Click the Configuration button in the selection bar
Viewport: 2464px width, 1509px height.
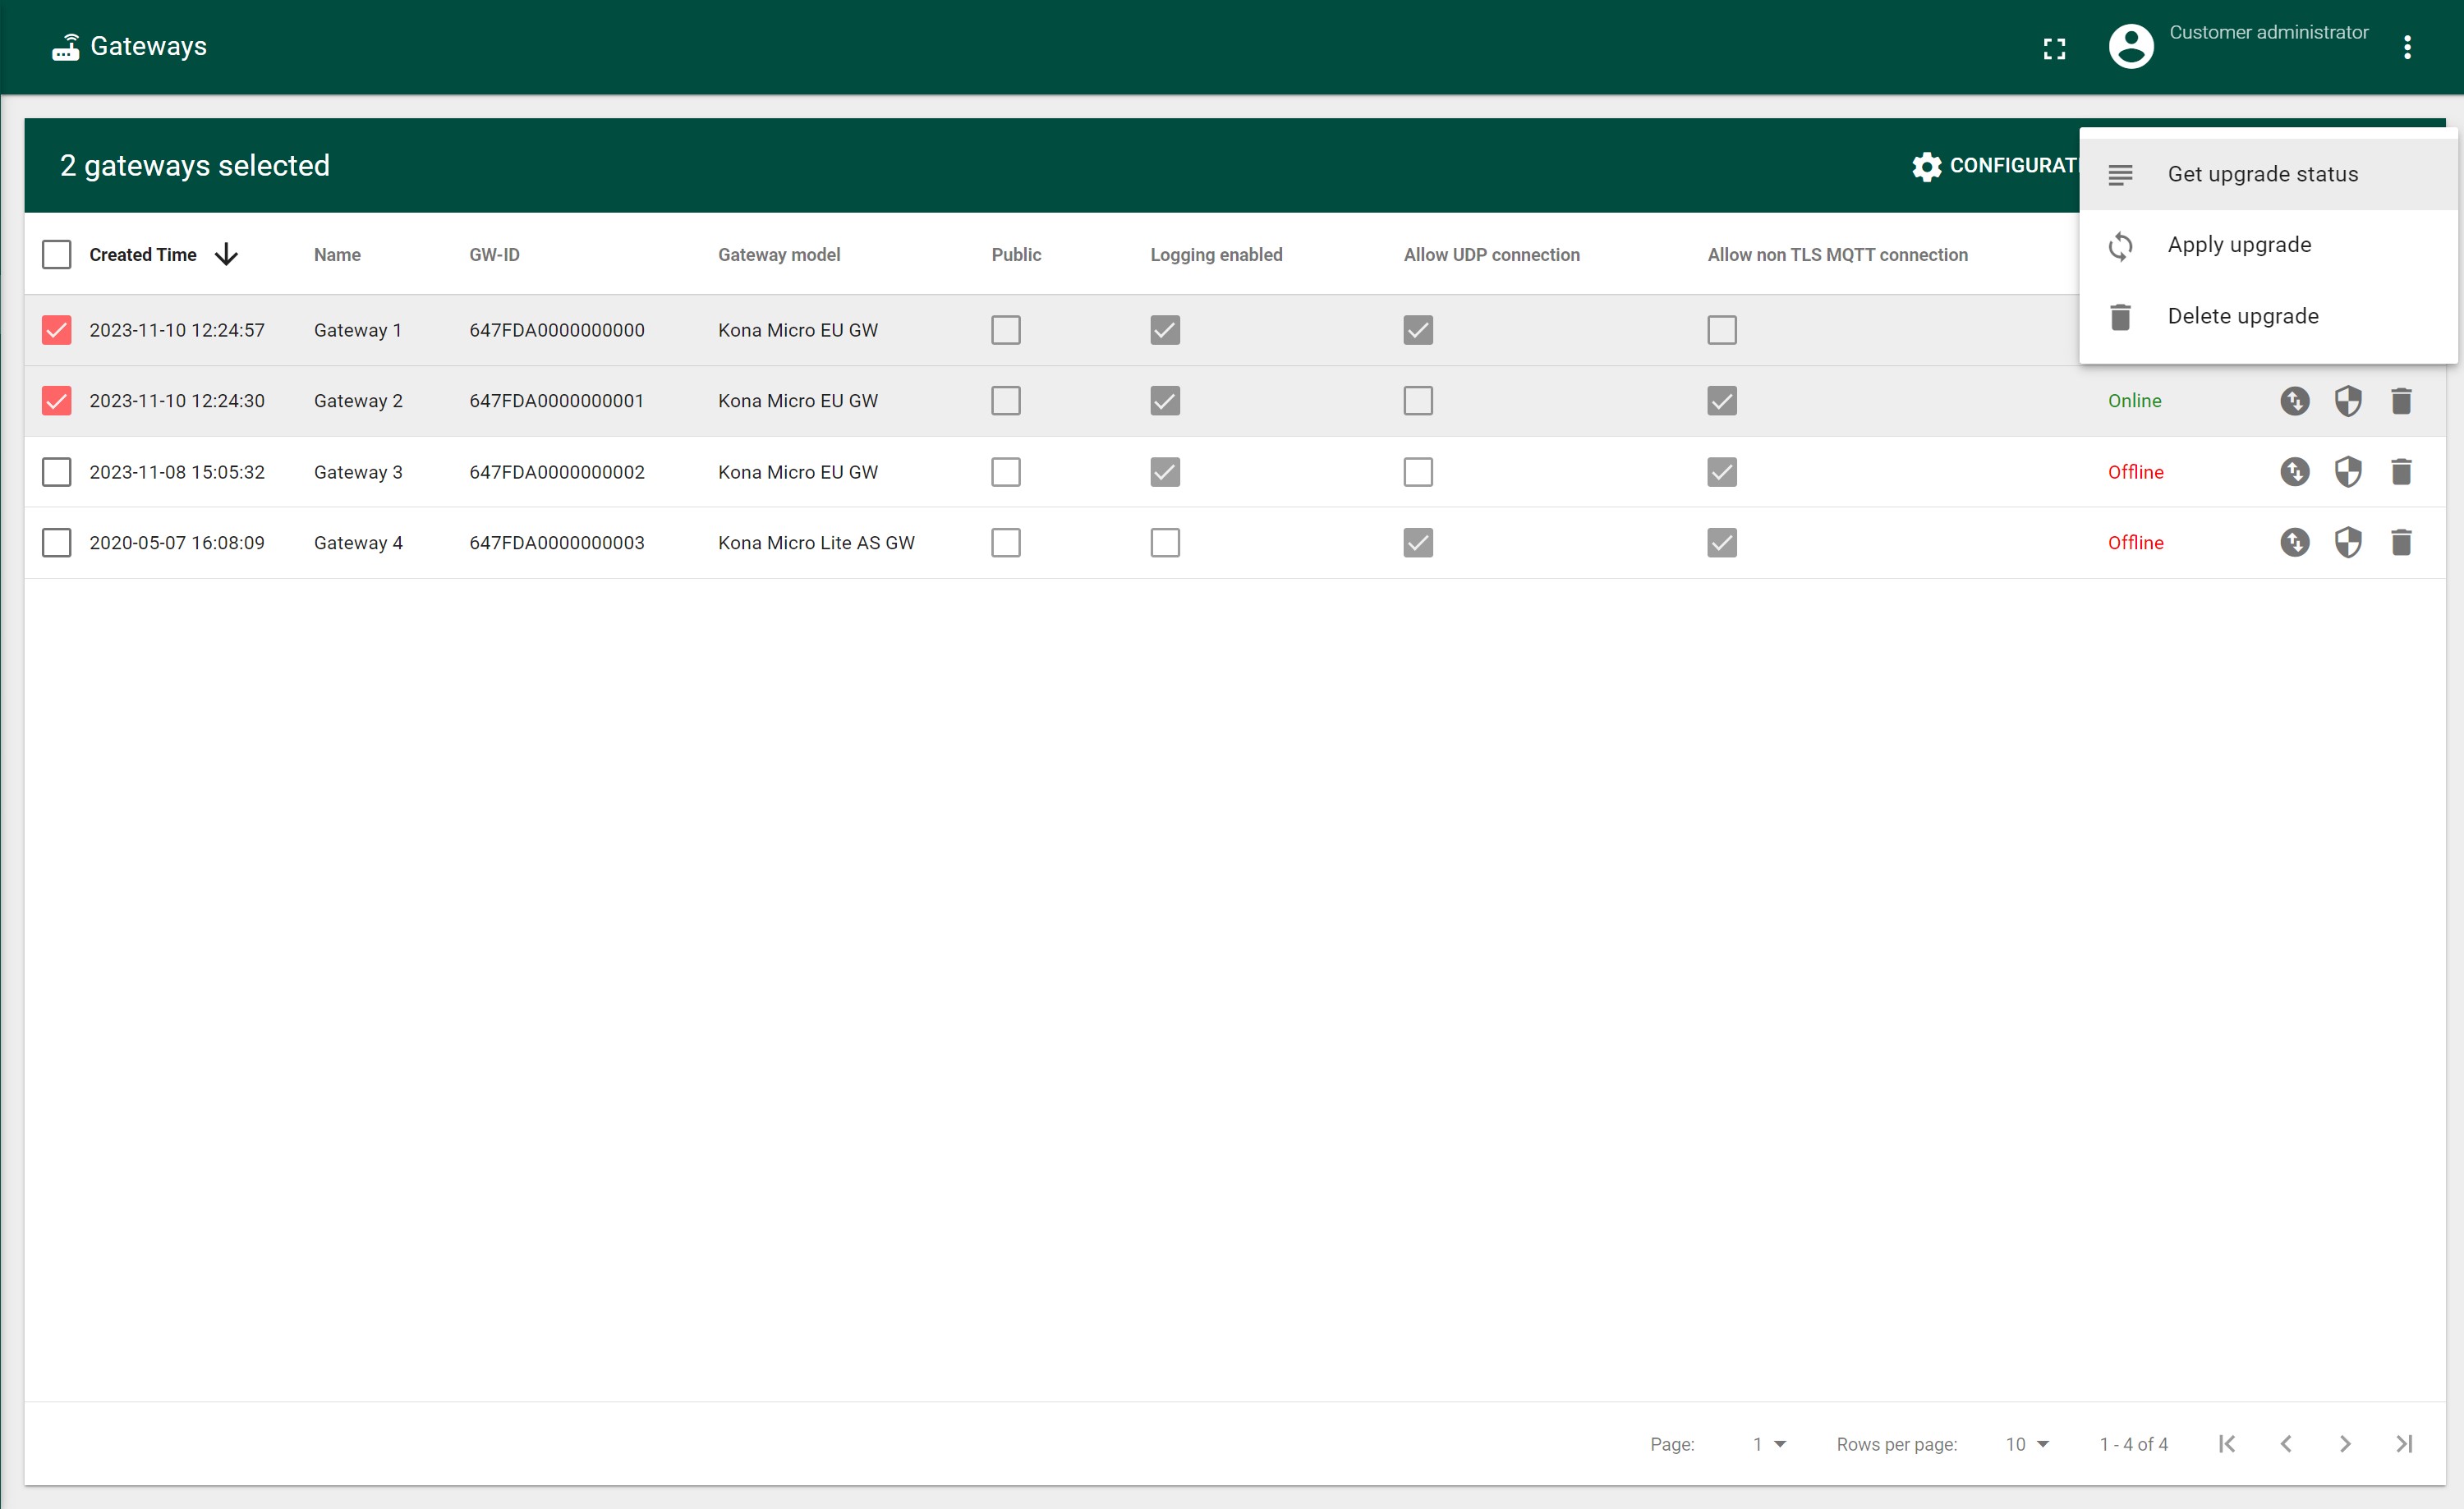(x=1995, y=166)
